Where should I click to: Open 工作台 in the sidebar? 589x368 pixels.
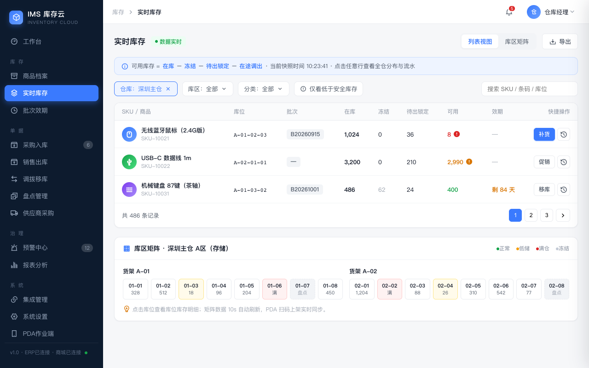pos(52,41)
